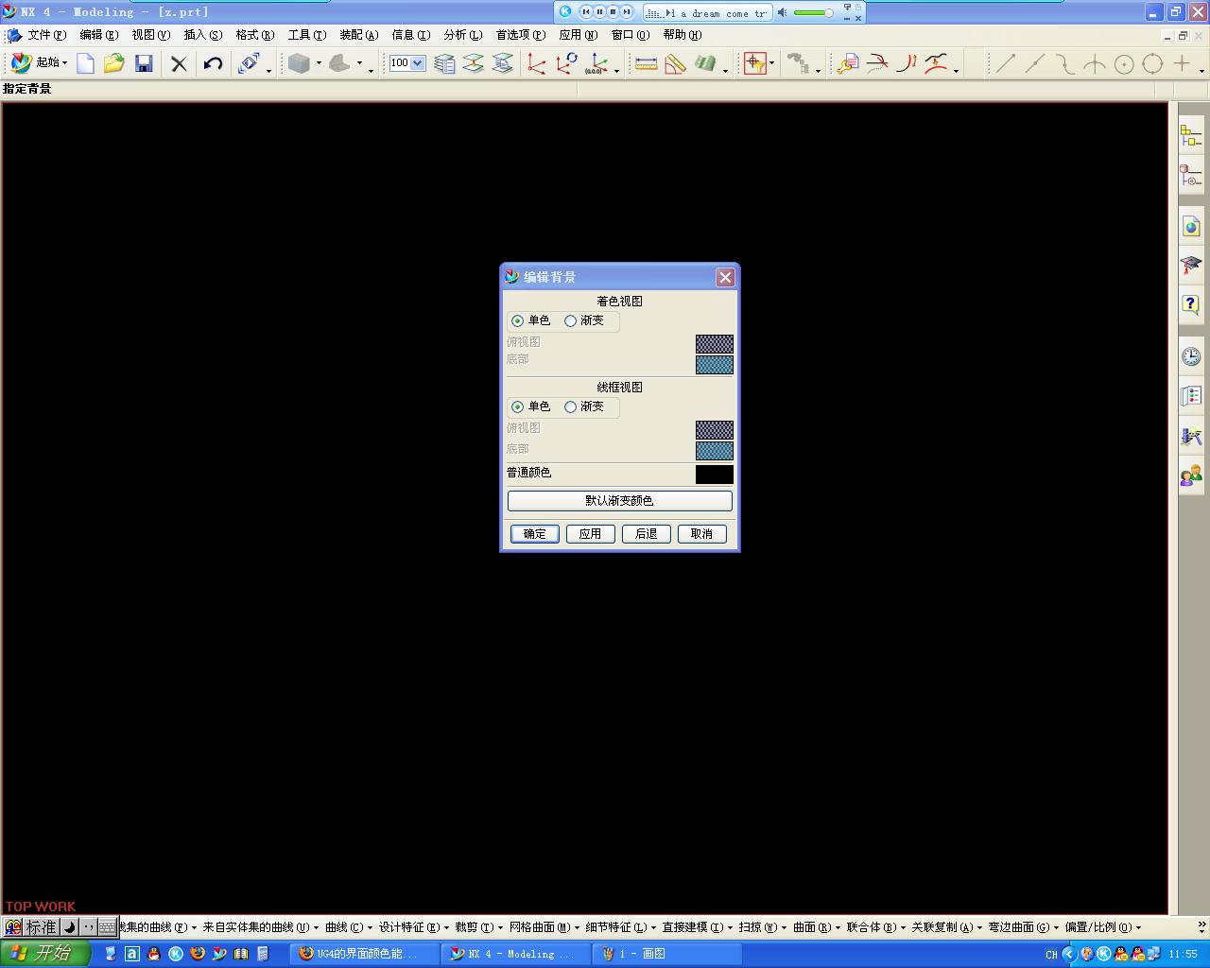1210x968 pixels.
Task: Switch to the UG4的界面颜色 browser taskbar item
Action: [366, 954]
